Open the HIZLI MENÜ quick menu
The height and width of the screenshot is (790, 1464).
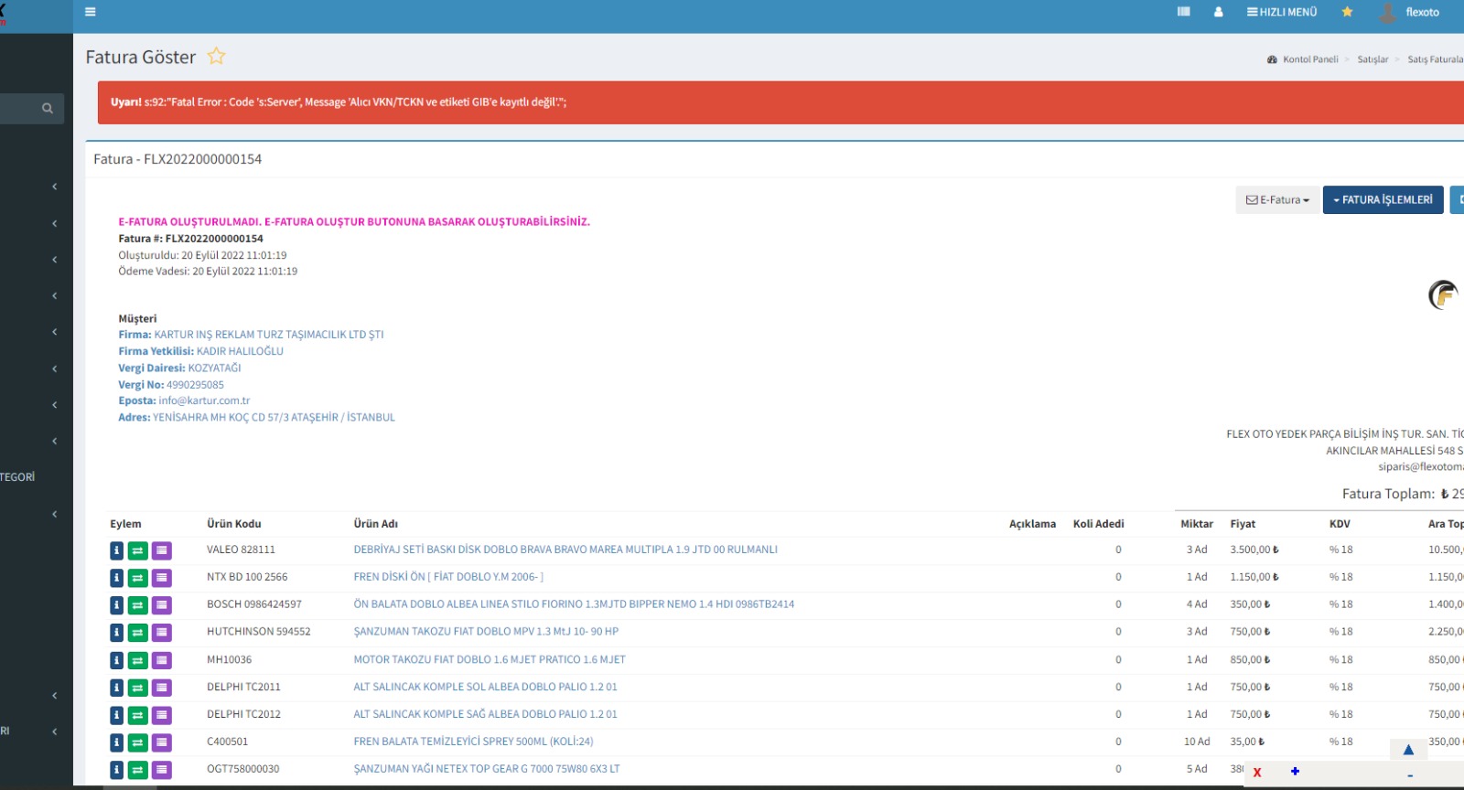[1281, 12]
